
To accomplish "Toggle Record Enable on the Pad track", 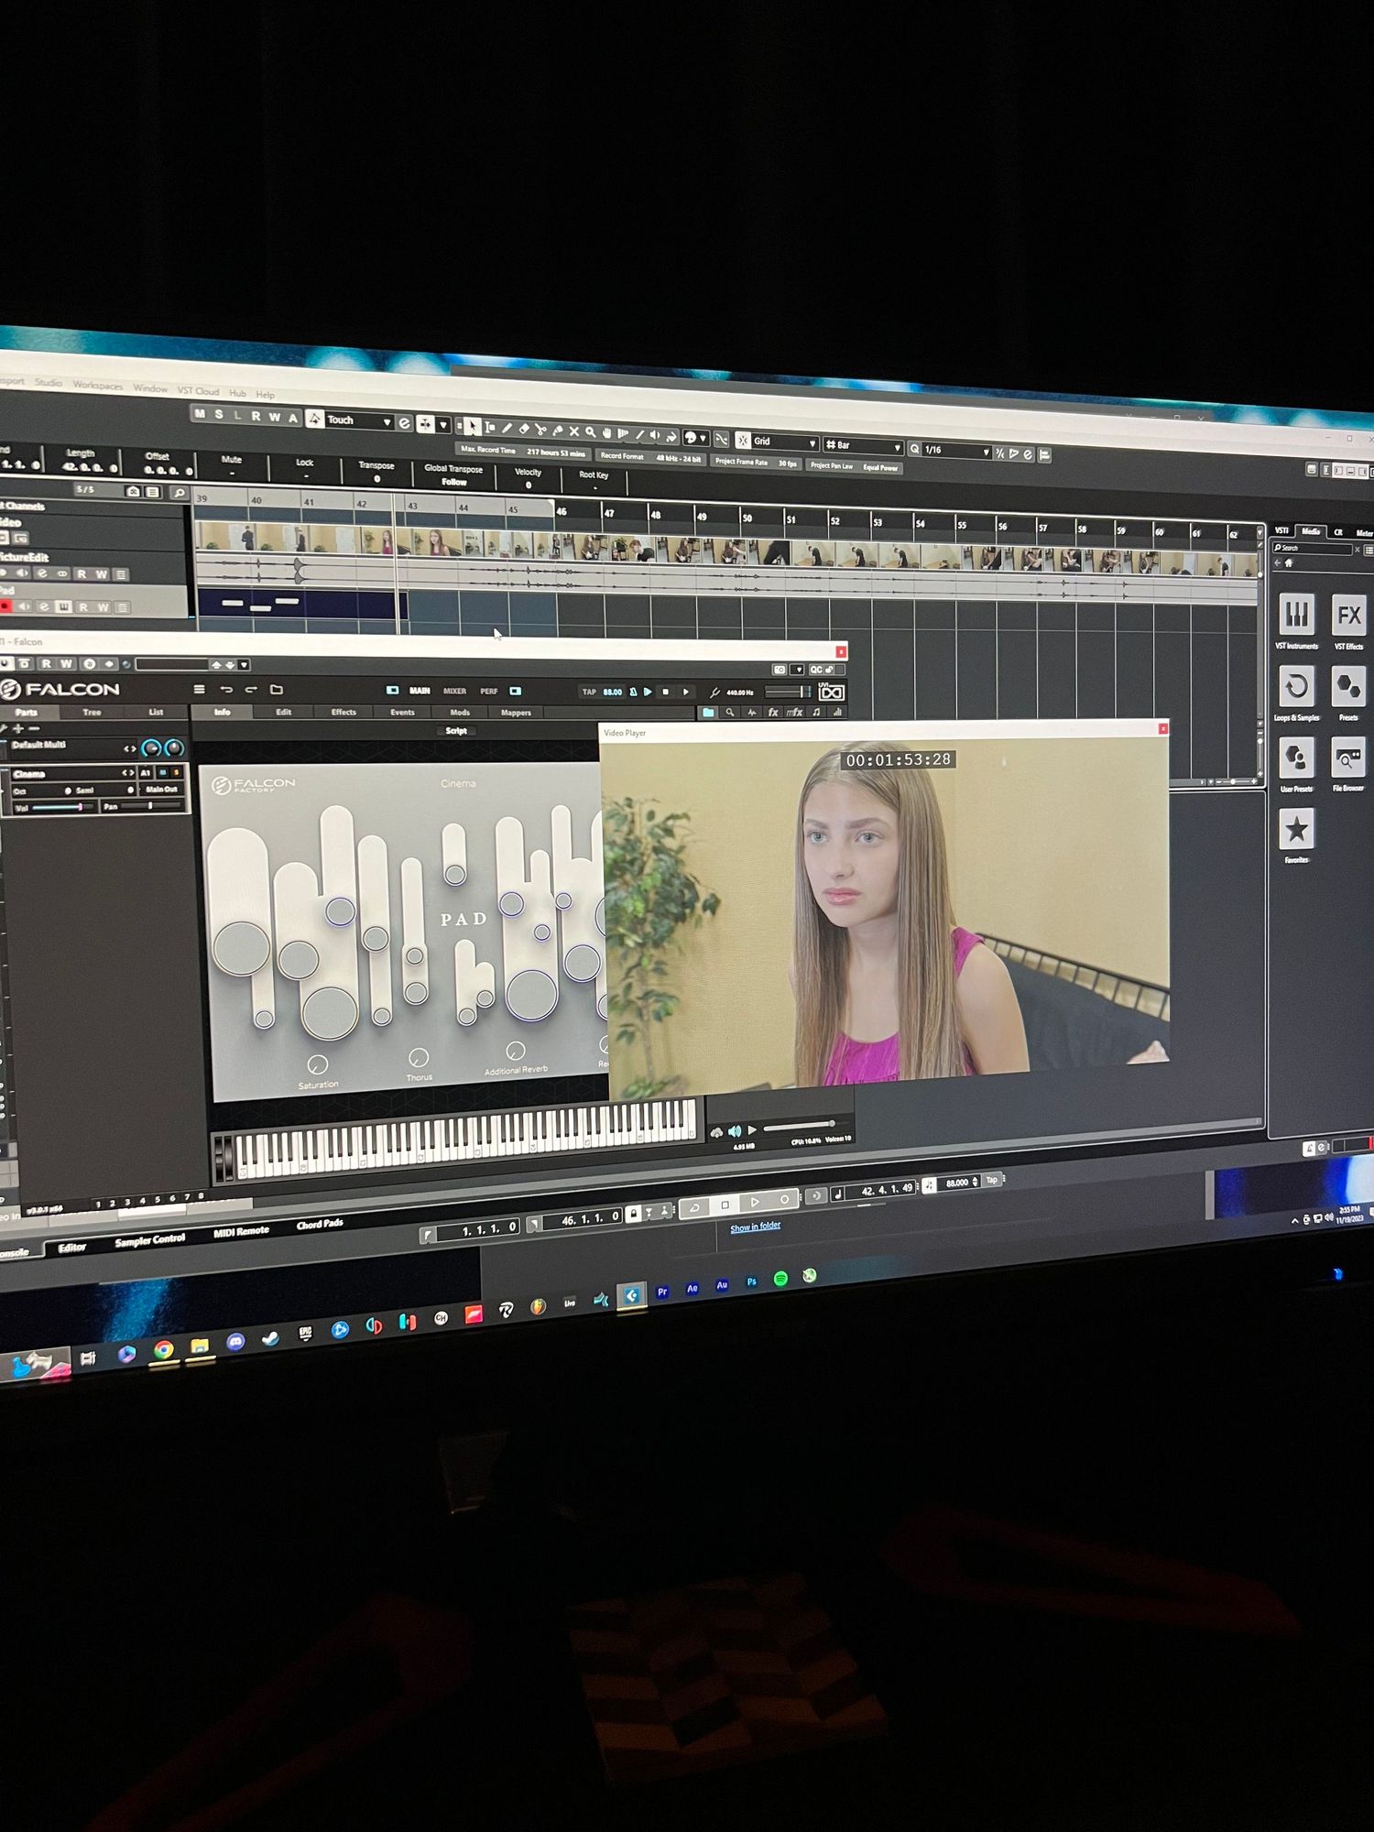I will tap(6, 605).
